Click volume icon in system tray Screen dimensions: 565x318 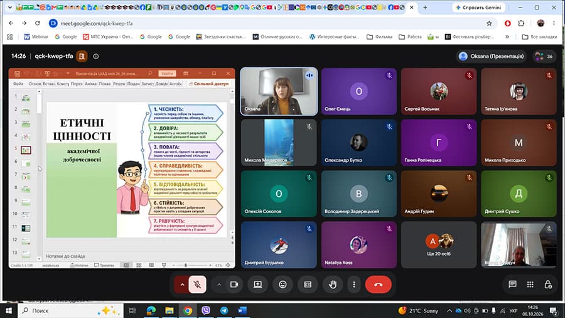point(467,310)
